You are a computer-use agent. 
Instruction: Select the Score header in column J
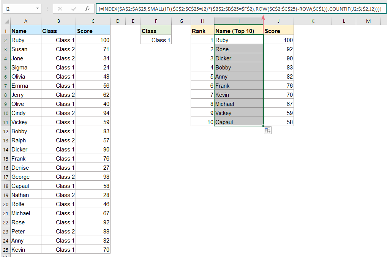[278, 31]
